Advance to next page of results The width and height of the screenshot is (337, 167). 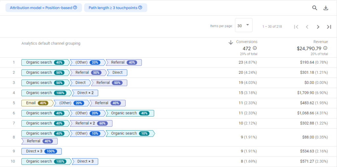pos(318,27)
